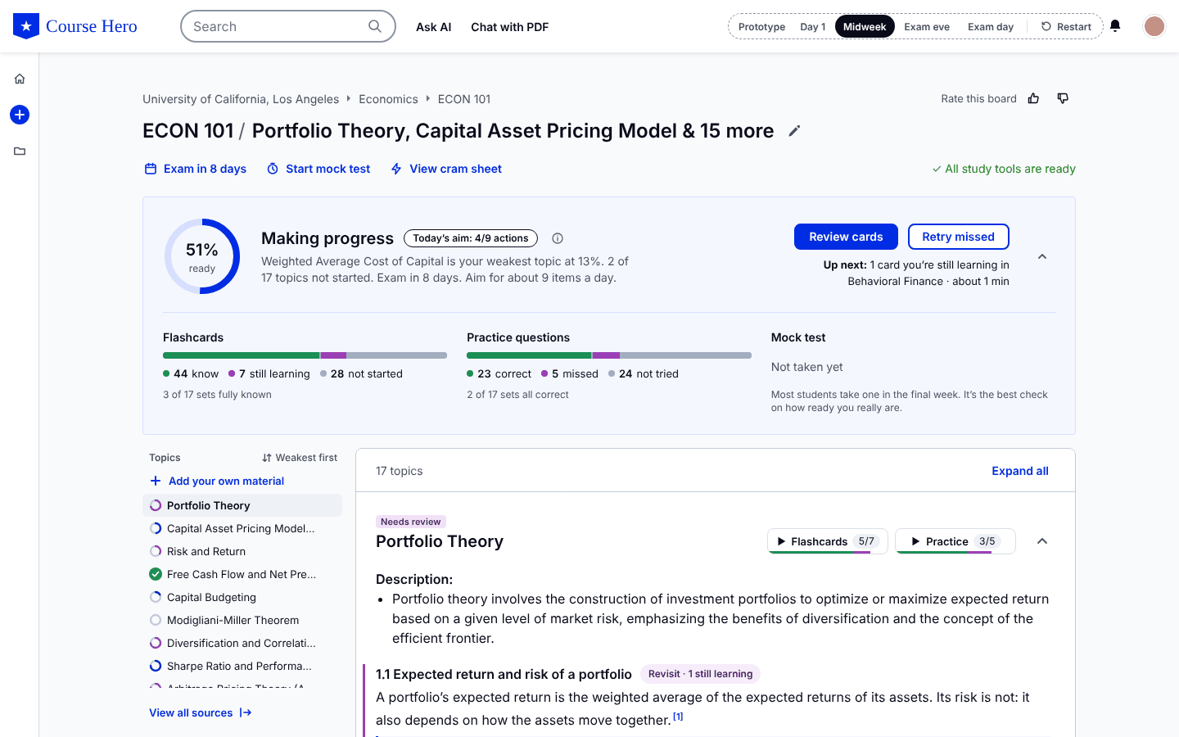Give the board a thumbs down

[x=1063, y=98]
